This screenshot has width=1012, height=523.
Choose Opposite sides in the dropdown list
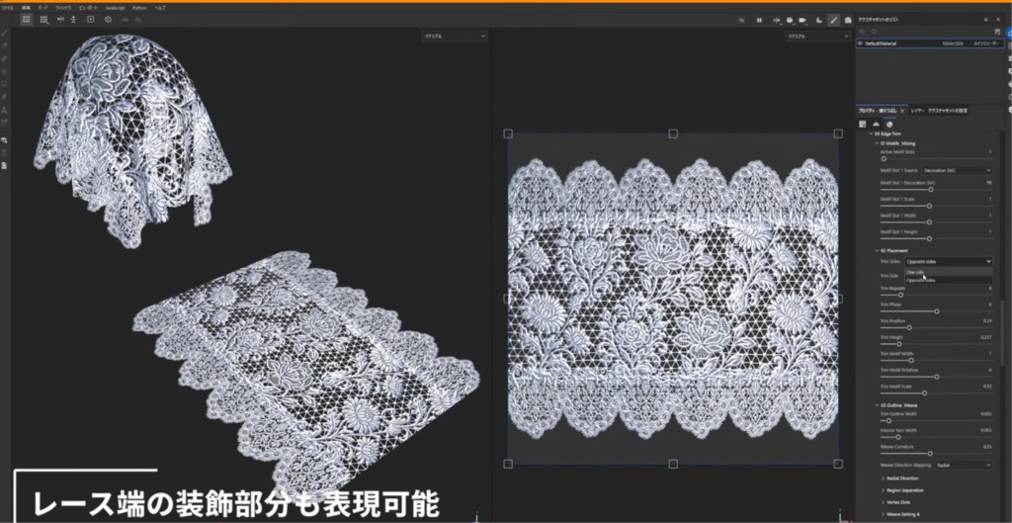tap(949, 280)
